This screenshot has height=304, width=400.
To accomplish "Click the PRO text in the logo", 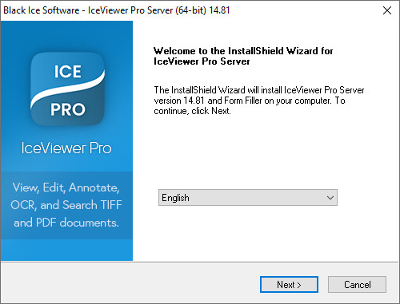I will click(68, 109).
